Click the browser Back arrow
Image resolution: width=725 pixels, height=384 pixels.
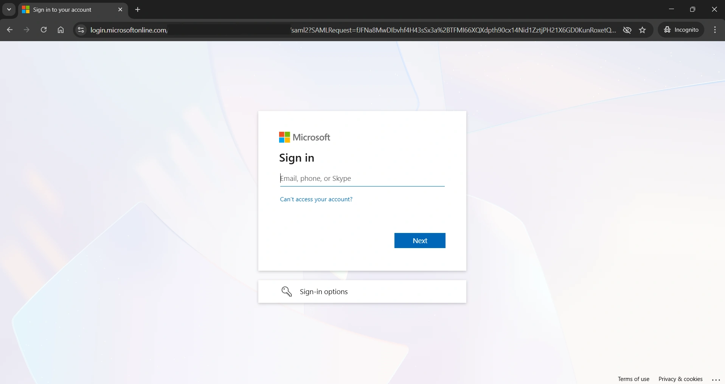(x=10, y=30)
